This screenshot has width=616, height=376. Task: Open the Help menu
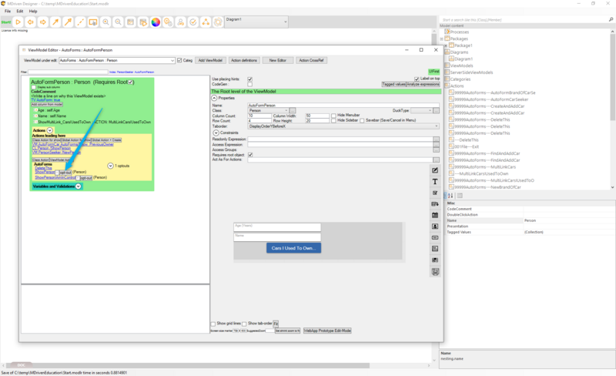[33, 12]
